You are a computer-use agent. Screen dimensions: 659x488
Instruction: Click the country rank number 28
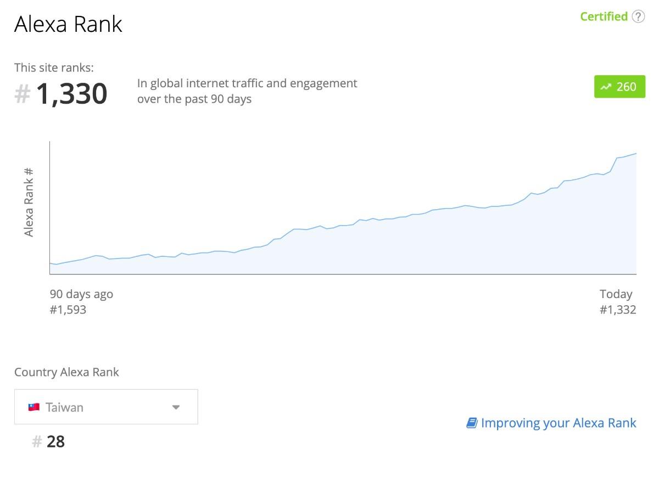tap(55, 442)
